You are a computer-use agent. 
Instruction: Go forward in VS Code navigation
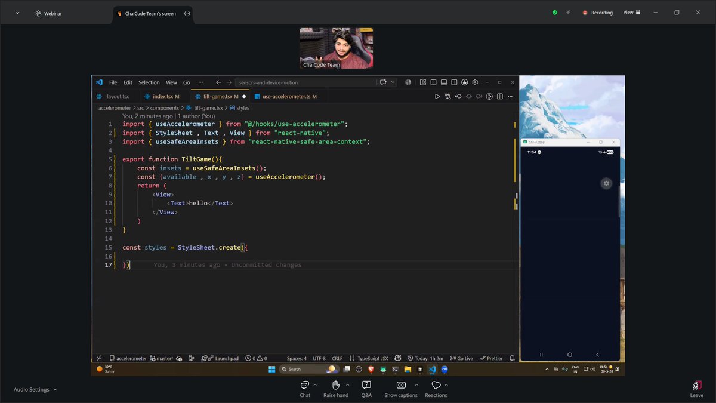click(x=230, y=82)
